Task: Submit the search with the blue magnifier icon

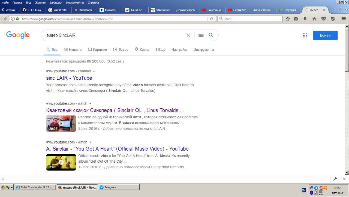Action: (x=211, y=35)
